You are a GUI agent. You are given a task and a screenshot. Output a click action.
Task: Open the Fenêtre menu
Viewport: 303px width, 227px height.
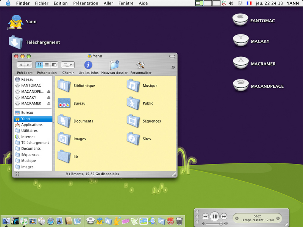126,3
